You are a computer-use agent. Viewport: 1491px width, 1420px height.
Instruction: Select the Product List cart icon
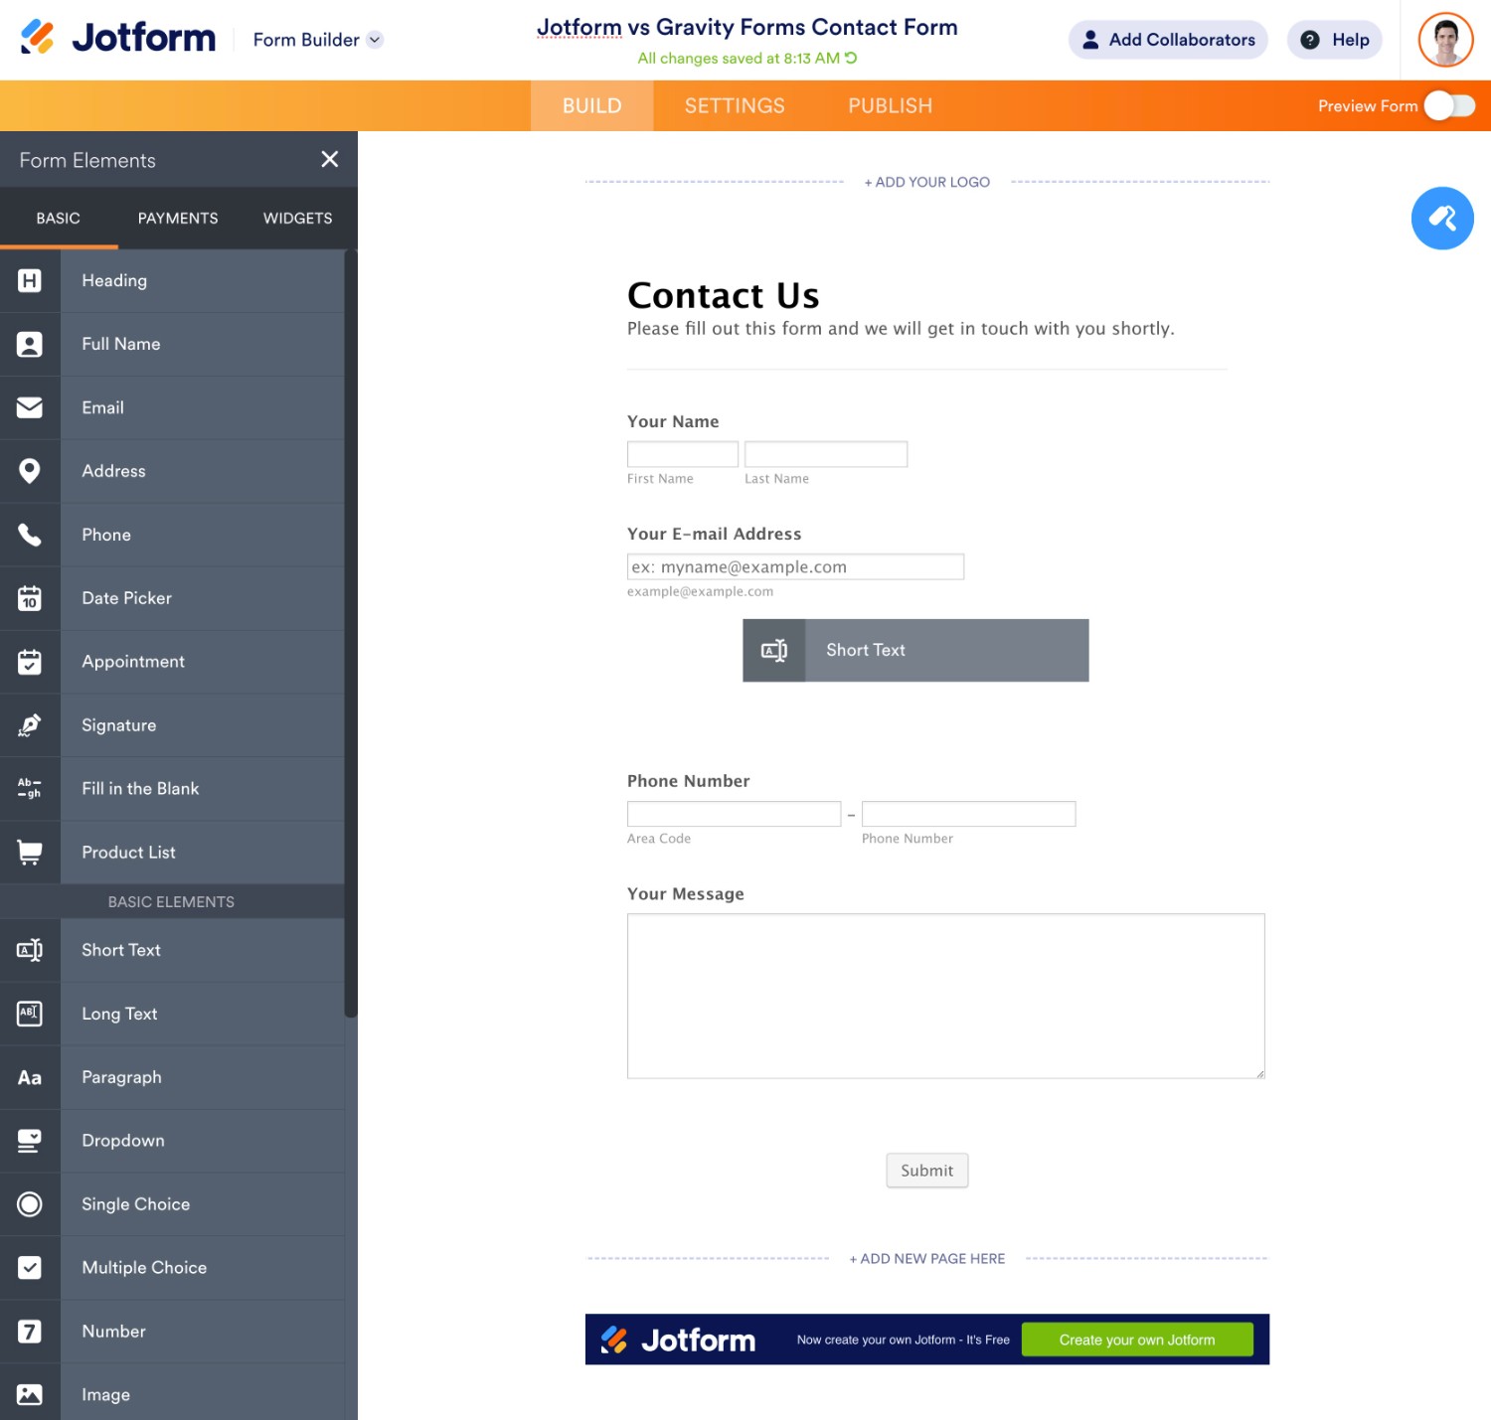(x=30, y=853)
